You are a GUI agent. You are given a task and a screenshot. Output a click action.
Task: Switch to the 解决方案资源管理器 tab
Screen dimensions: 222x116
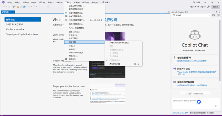(198, 113)
